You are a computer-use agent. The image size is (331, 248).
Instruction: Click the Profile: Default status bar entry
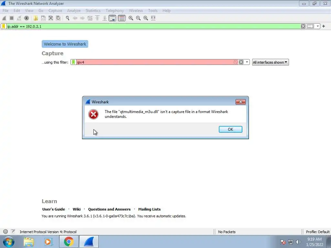(318, 232)
